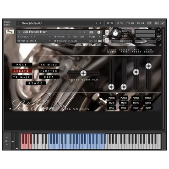Image resolution: width=169 pixels, height=169 pixels.
Task: Open the wrench edit-mode icon
Action: click(10, 32)
